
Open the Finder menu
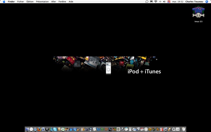pos(11,2)
